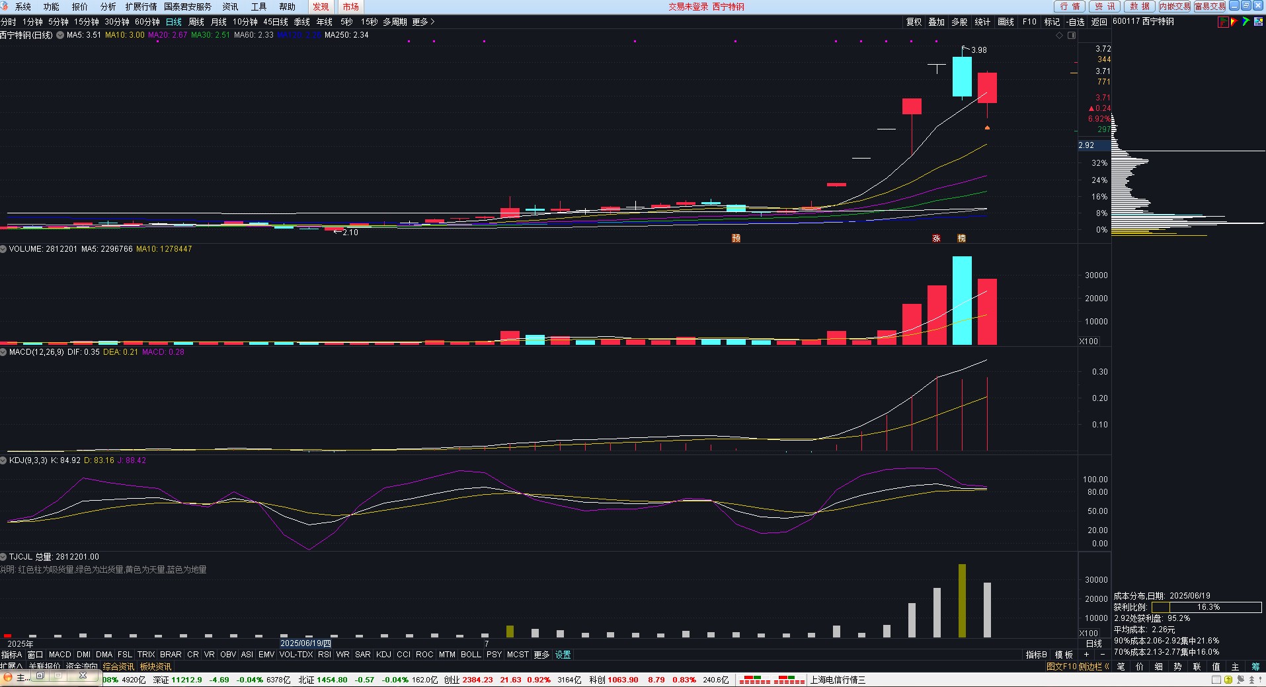Image resolution: width=1266 pixels, height=687 pixels.
Task: Select the 笔 side panel tab
Action: [1121, 667]
